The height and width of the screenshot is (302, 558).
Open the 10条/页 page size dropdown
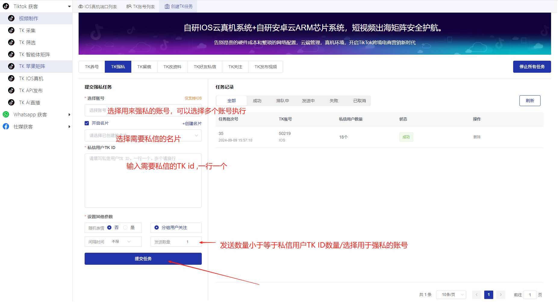[x=451, y=295]
